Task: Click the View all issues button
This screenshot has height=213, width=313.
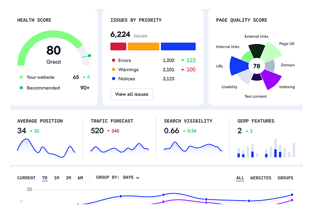Action: pos(131,94)
